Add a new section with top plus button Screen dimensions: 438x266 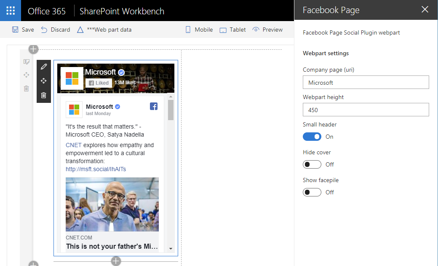point(33,49)
